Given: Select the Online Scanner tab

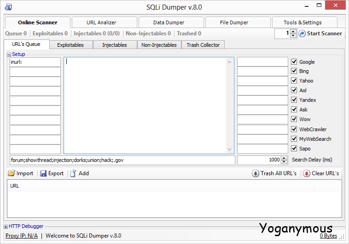Looking at the screenshot, I should click(x=38, y=22).
